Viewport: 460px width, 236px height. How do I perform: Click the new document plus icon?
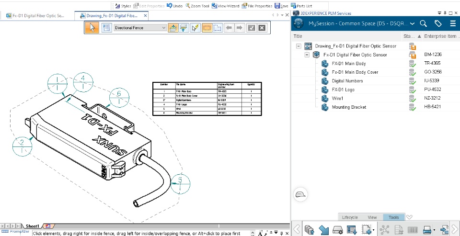point(367,229)
